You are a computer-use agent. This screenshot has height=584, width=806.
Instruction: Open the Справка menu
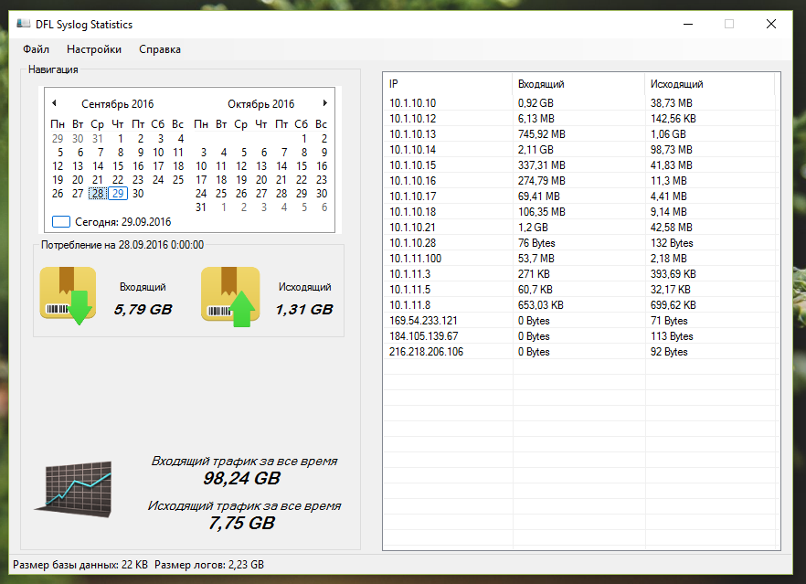pos(160,49)
